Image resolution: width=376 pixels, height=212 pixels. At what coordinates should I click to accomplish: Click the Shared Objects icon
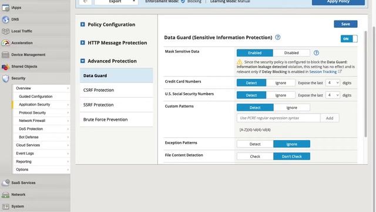(5, 67)
